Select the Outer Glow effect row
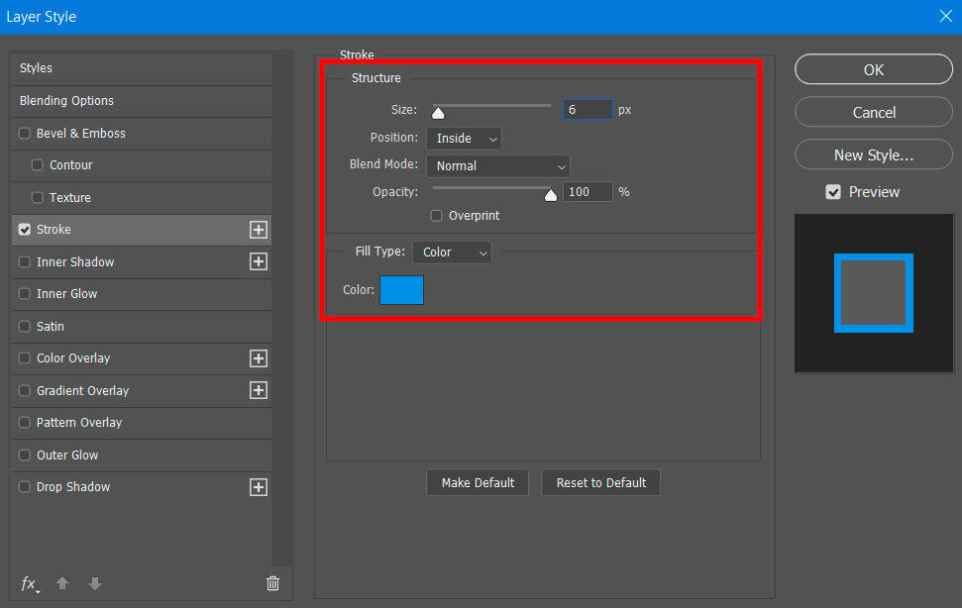962x608 pixels. (142, 455)
